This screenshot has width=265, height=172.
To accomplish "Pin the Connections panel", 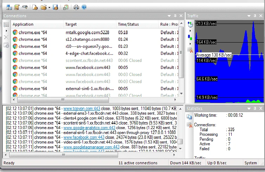I will [175, 16].
